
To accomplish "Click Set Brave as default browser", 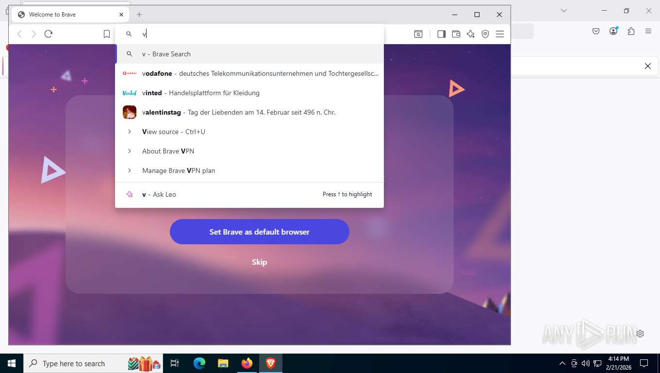I will point(260,232).
